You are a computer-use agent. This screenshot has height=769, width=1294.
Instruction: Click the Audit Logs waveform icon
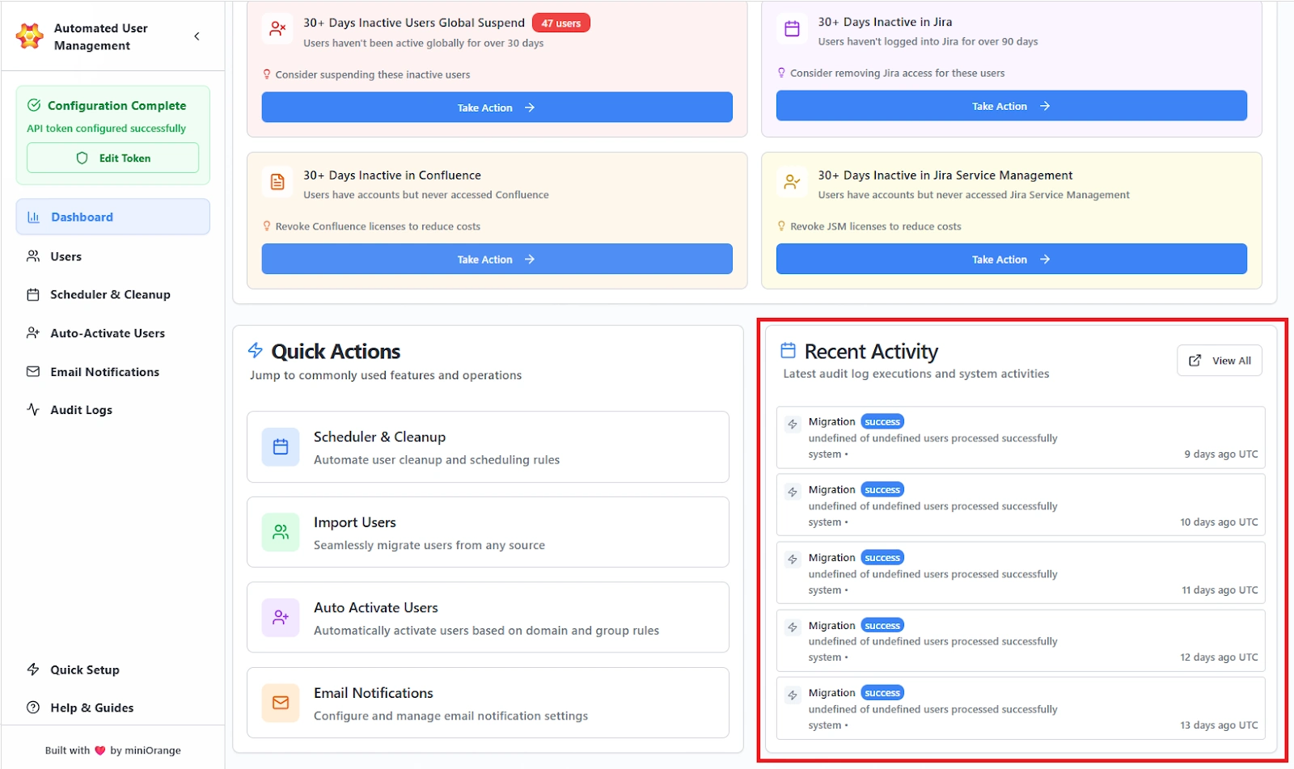tap(32, 409)
